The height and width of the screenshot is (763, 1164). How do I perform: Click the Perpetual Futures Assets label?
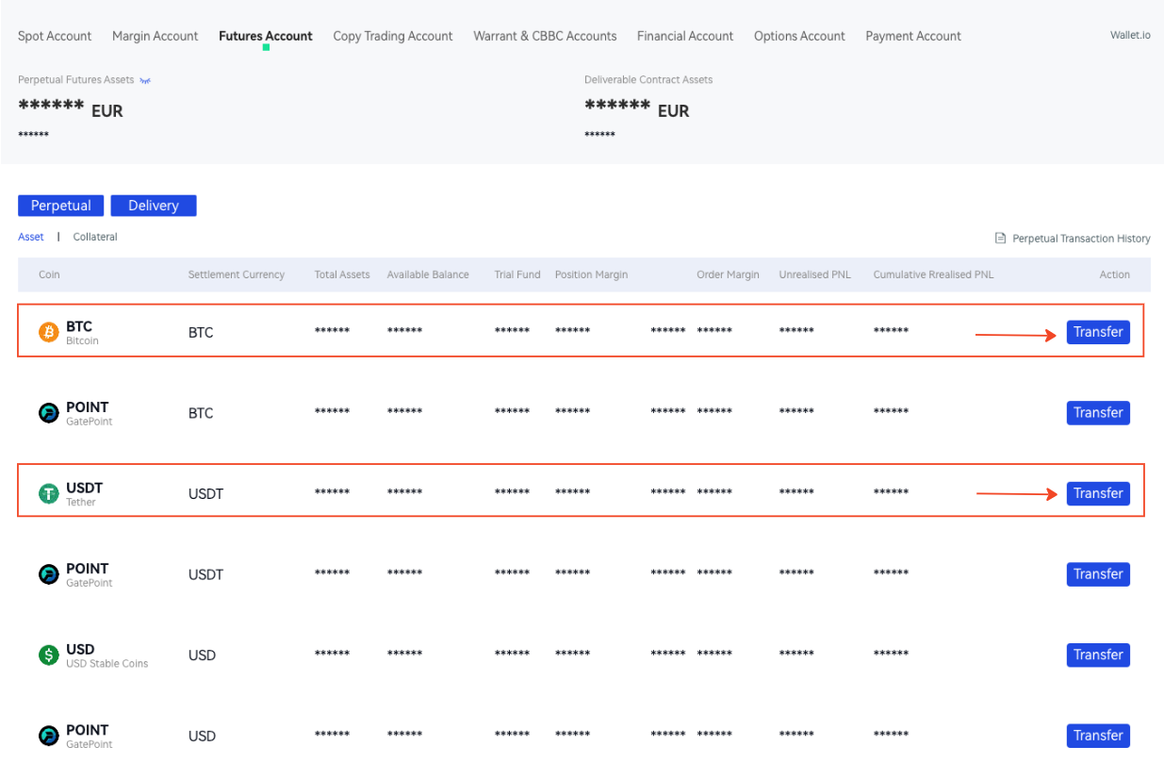coord(76,80)
